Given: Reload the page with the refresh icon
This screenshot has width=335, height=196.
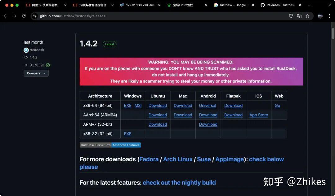Looking at the screenshot, I should (24, 16).
